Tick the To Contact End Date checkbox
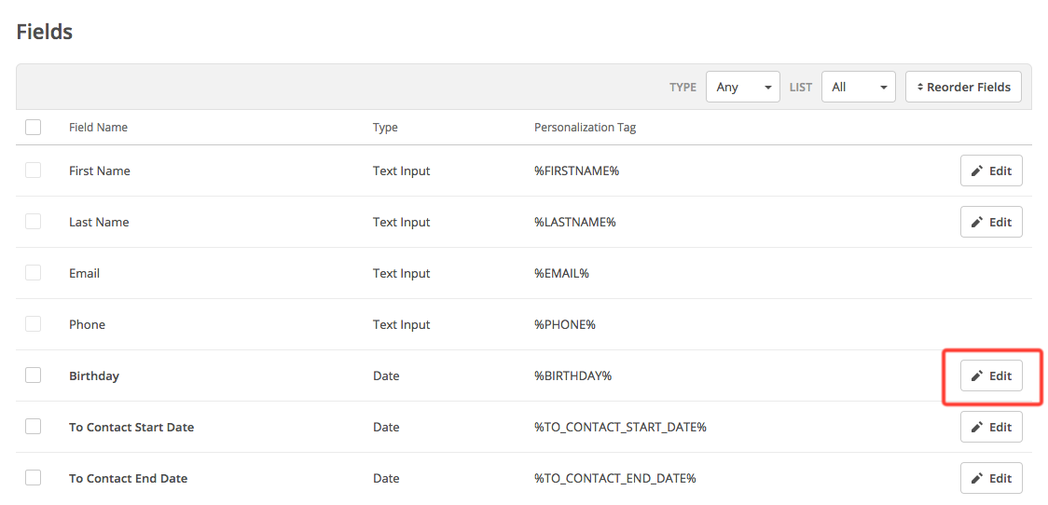The height and width of the screenshot is (505, 1048). click(34, 478)
